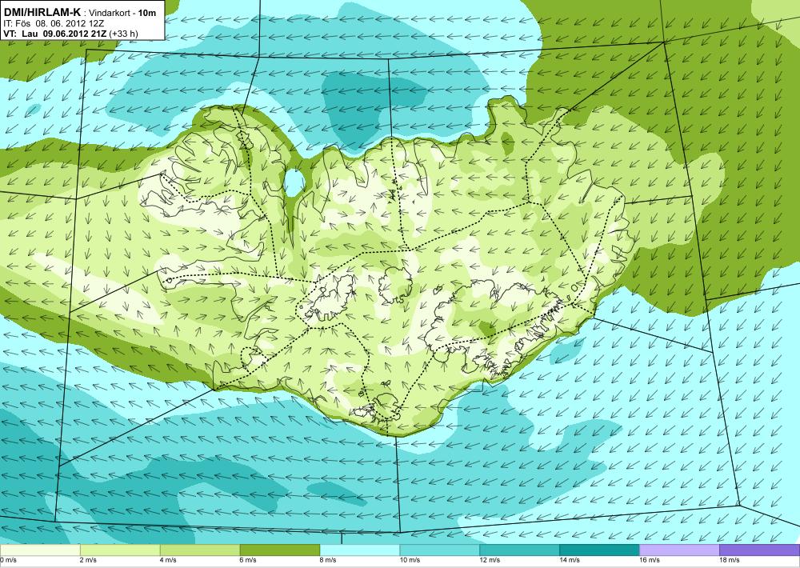800x568 pixels.
Task: Click the legend swatch between 0 and 2 m/s
Action: tap(40, 550)
